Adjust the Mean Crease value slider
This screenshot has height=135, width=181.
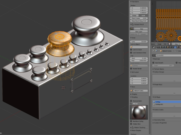pyautogui.click(x=139, y=18)
